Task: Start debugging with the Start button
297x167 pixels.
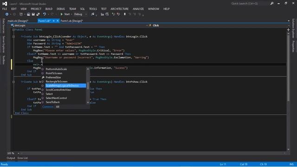Action: (x=65, y=14)
